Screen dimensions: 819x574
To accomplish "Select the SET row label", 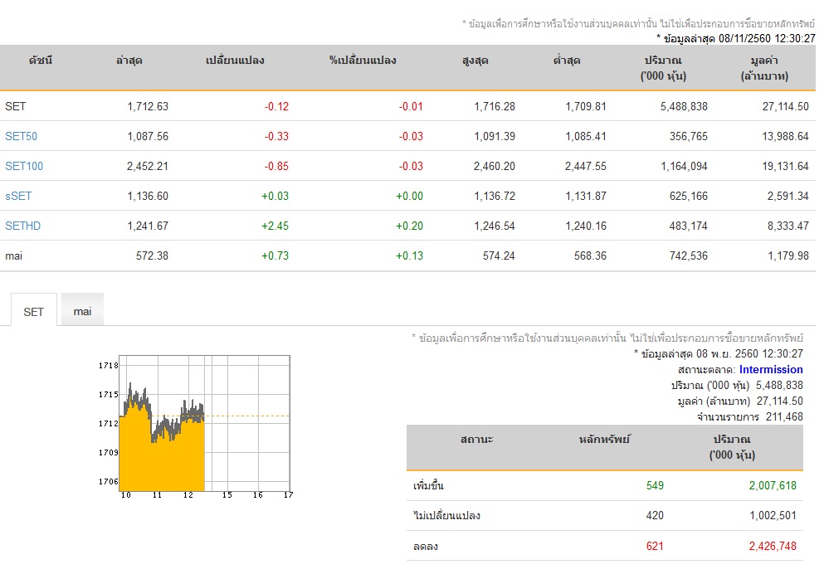I will [15, 106].
